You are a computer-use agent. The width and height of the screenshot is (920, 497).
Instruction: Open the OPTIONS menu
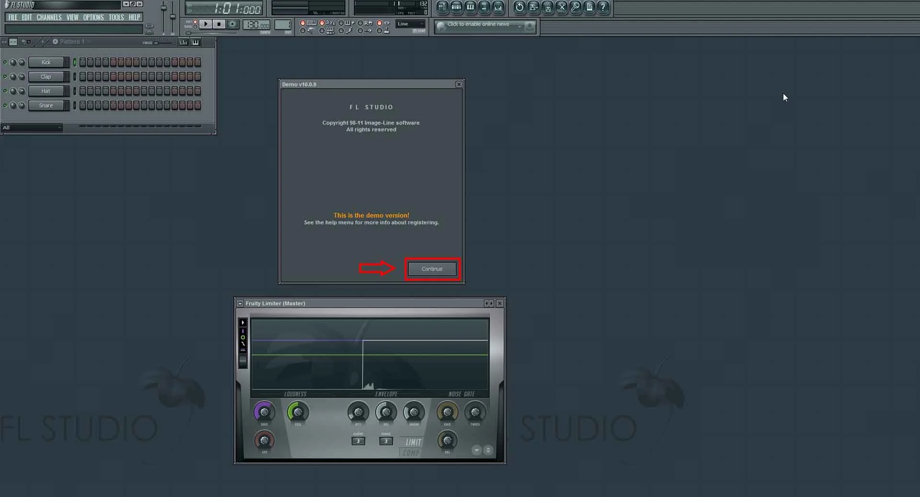[93, 17]
